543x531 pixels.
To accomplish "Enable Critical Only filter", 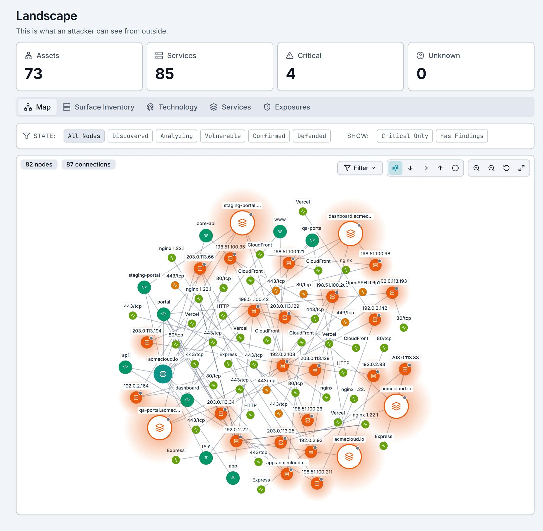I will coord(405,136).
